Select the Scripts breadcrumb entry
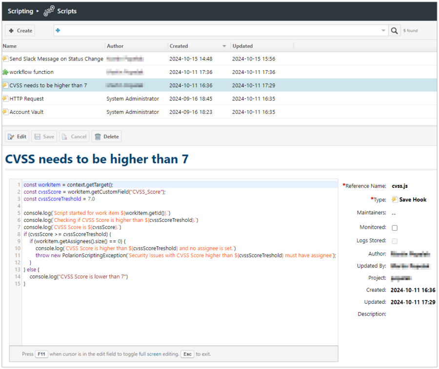This screenshot has height=369, width=439. coord(67,10)
